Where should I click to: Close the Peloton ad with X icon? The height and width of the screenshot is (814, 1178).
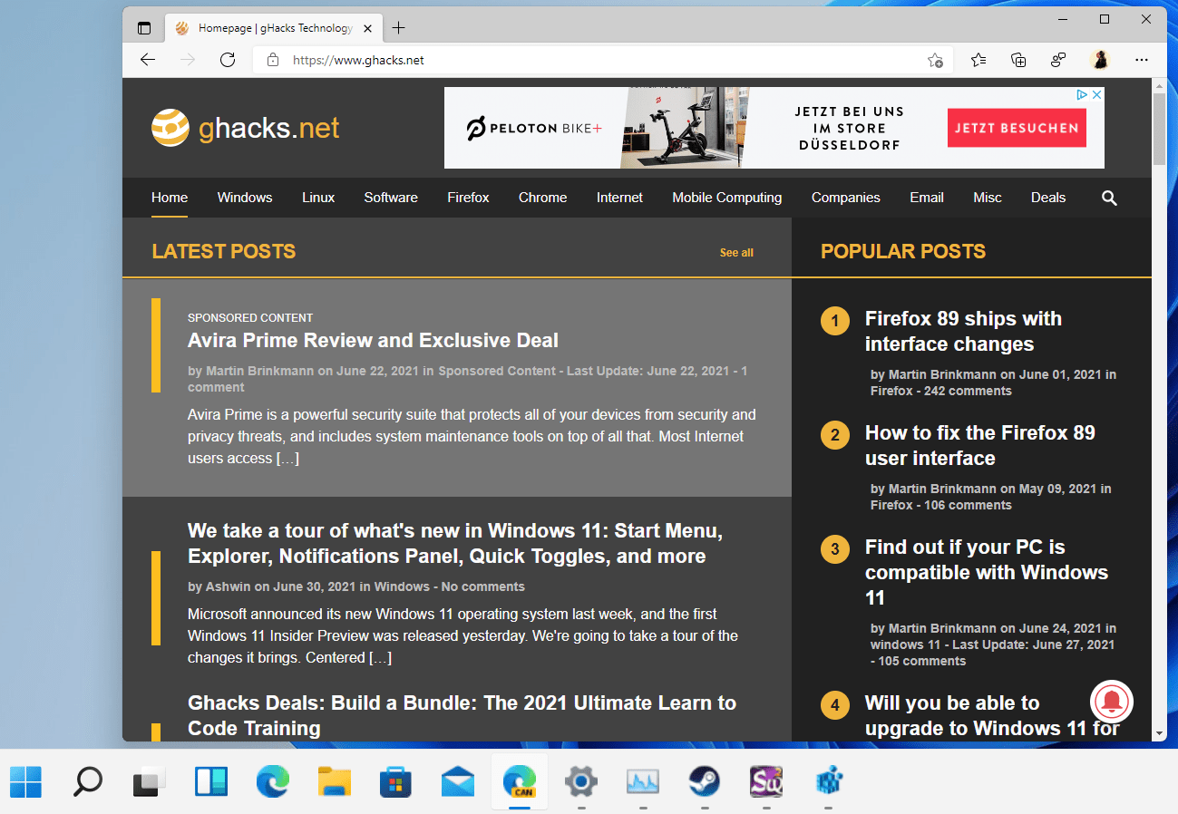[x=1096, y=94]
